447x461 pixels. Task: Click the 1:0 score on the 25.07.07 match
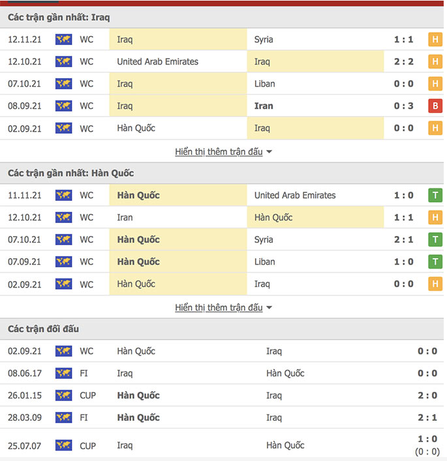427,439
